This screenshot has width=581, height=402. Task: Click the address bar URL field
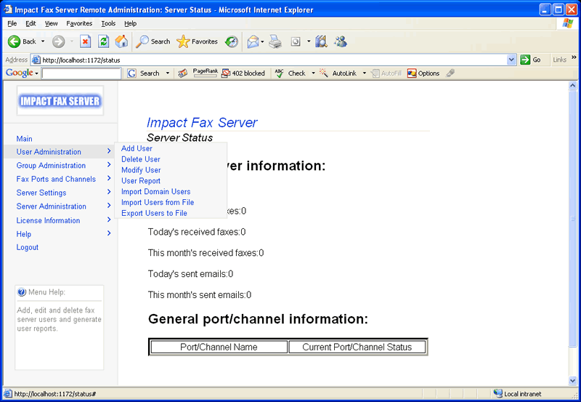(x=275, y=60)
